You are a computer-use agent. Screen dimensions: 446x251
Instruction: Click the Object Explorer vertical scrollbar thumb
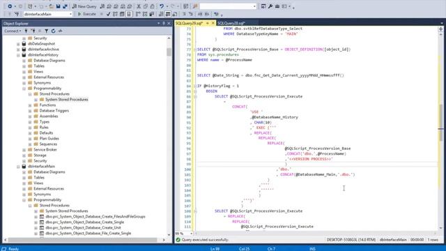click(x=169, y=52)
